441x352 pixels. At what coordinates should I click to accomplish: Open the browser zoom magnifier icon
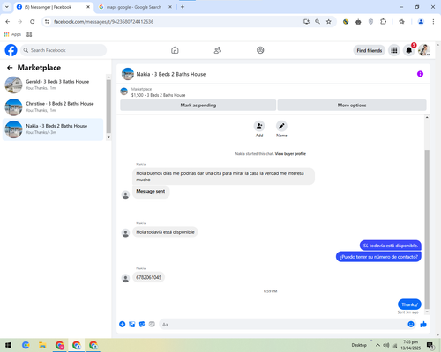click(318, 22)
